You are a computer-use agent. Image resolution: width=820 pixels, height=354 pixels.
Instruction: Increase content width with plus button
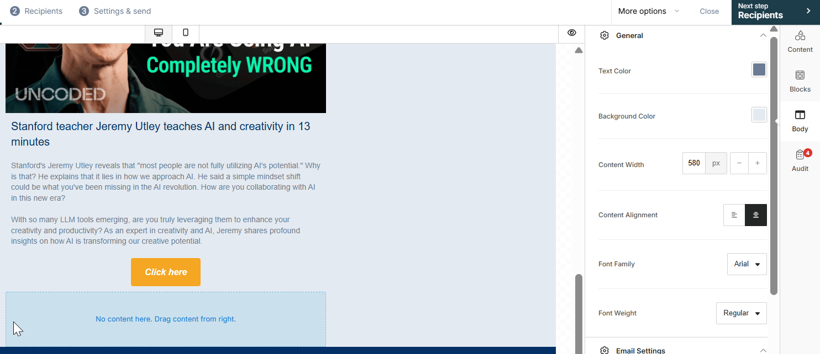tap(758, 163)
